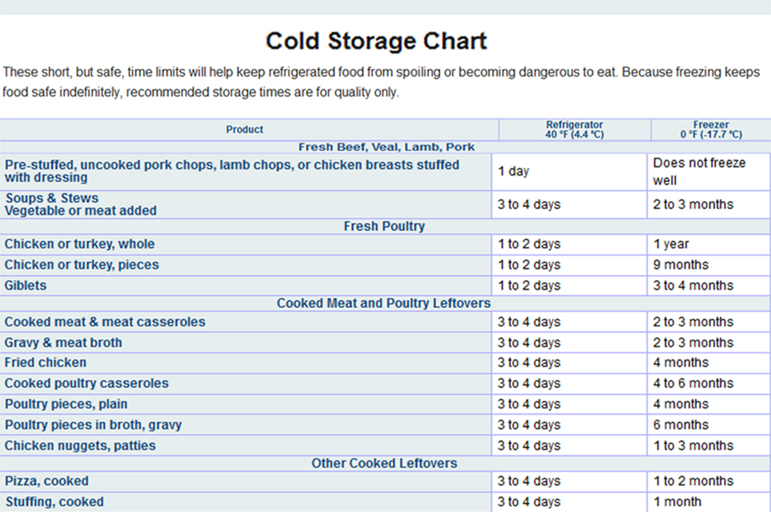
Task: Select the '9 months' freezer value
Action: click(x=681, y=265)
